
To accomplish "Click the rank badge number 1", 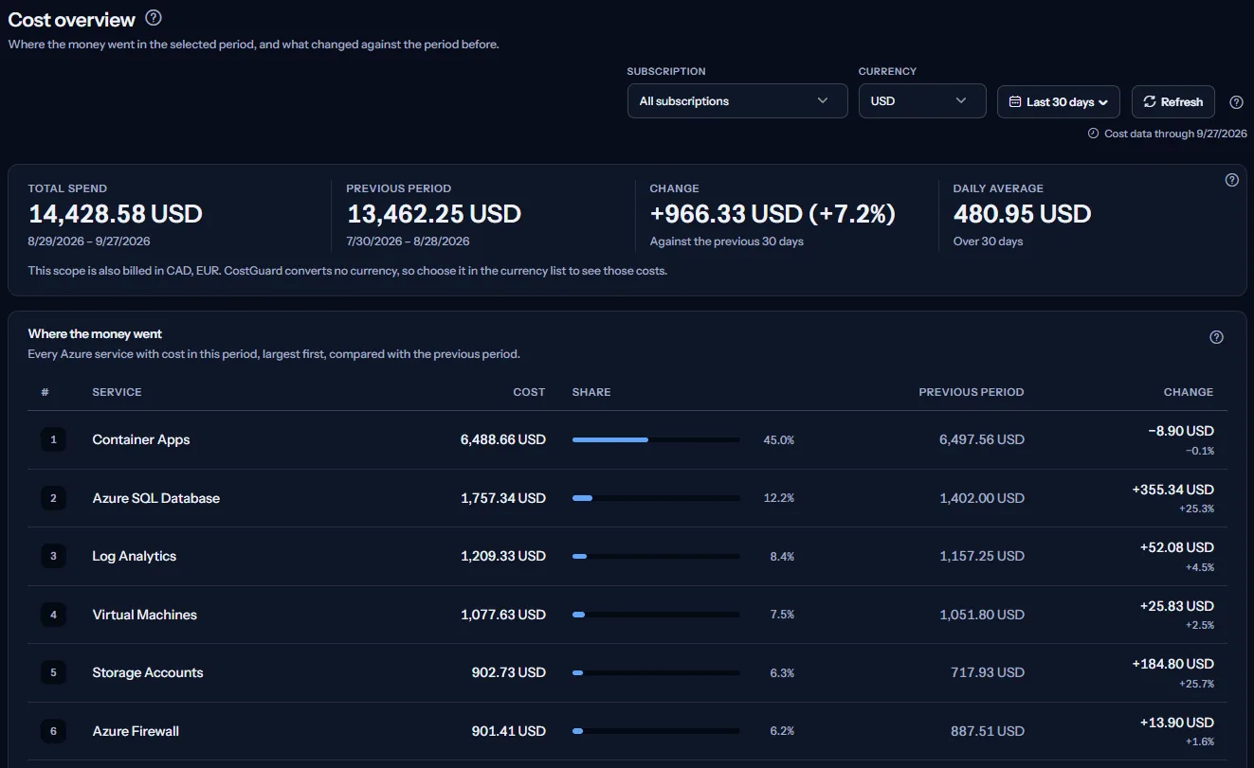I will (53, 439).
